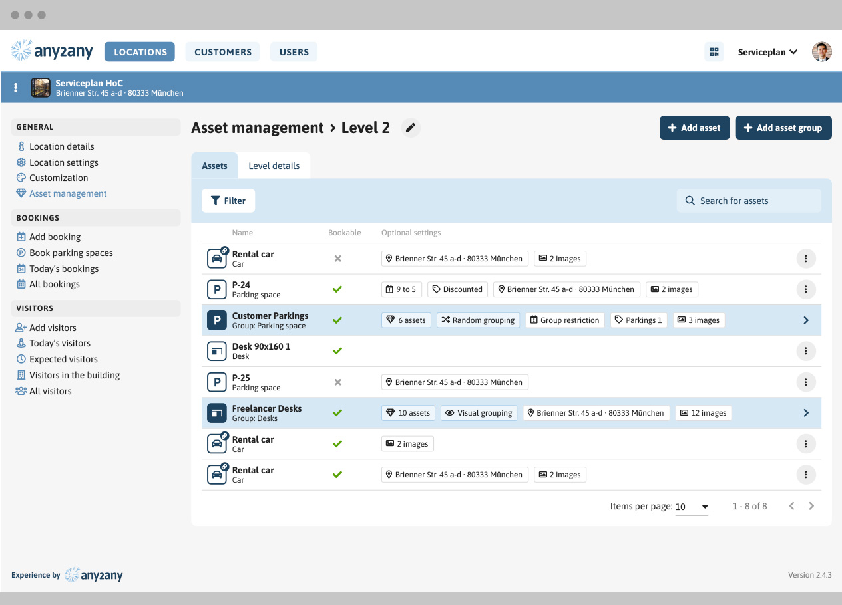Click the next page arrow in pagination
This screenshot has width=842, height=605.
tap(811, 506)
